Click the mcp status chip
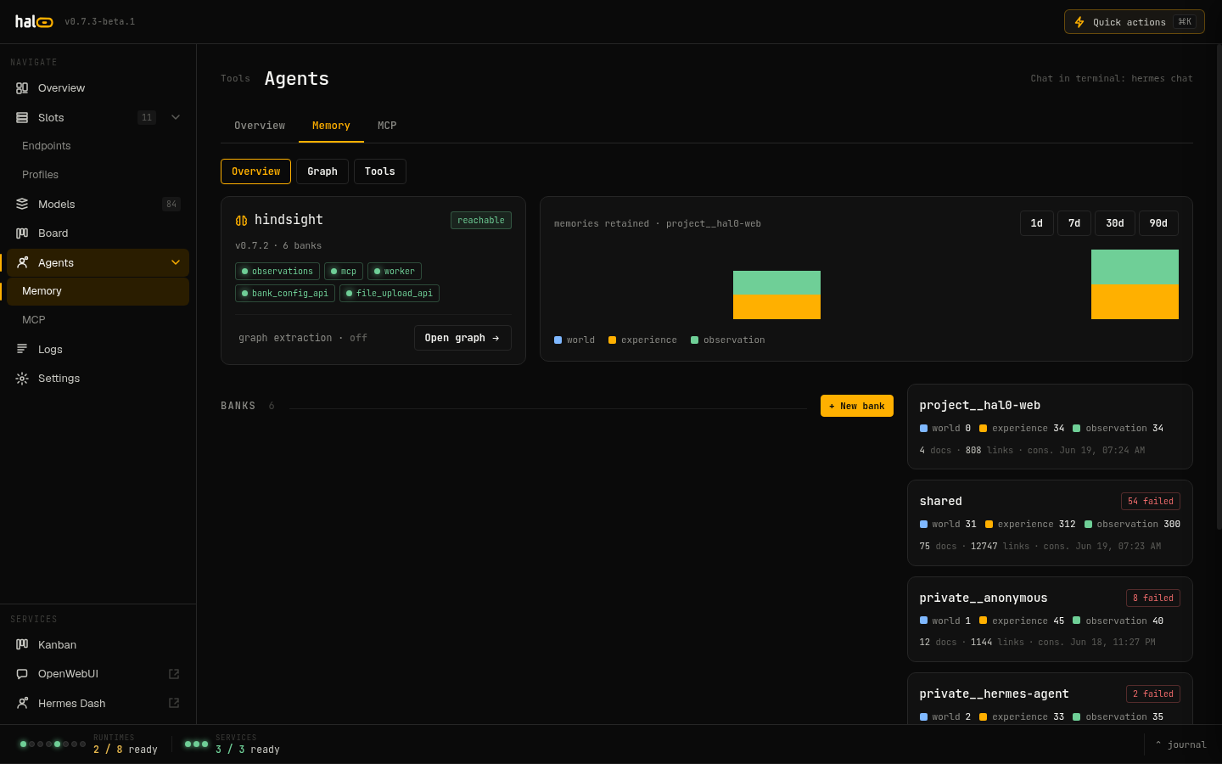The image size is (1222, 764). pos(344,272)
